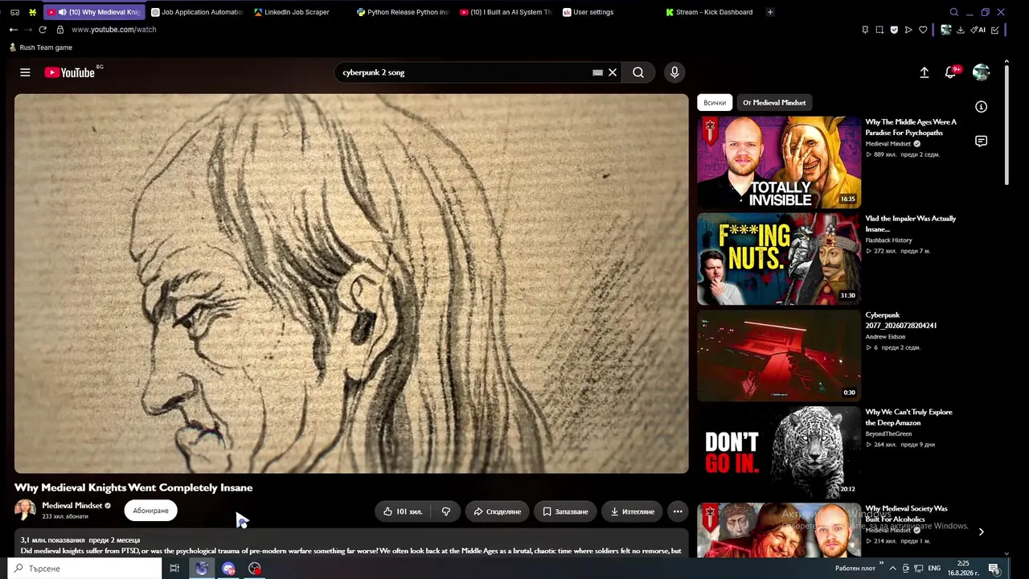Open the comments panel icon beside recommendations

click(981, 142)
